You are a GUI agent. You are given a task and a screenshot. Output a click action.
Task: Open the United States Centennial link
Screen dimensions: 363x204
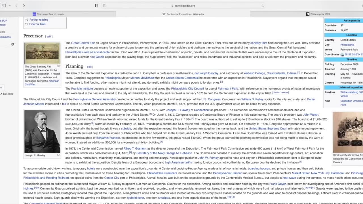tap(182, 78)
